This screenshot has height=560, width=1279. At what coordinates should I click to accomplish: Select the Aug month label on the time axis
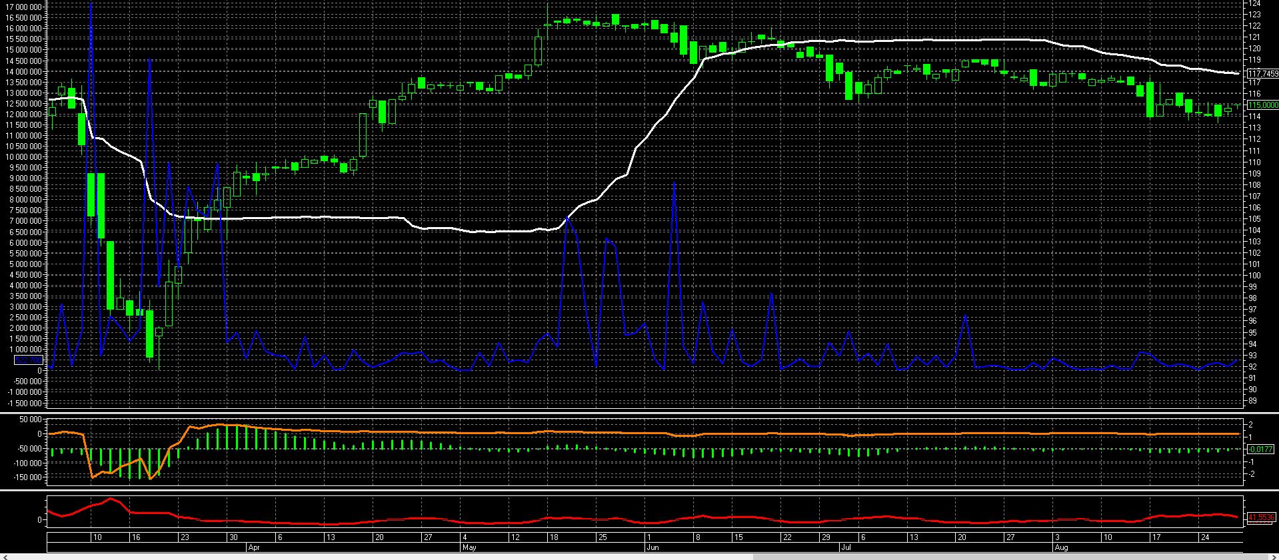click(1061, 547)
